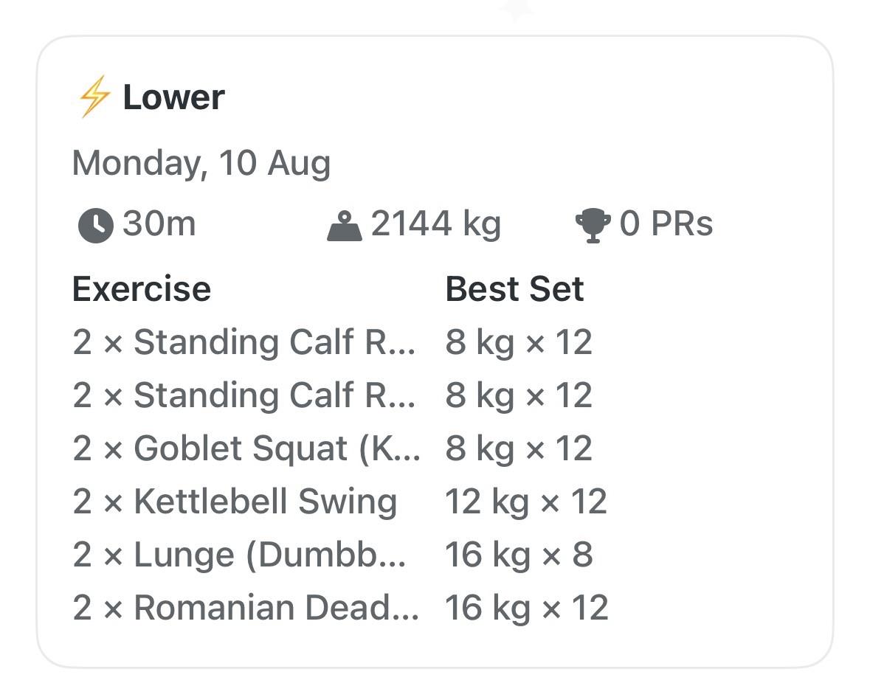Open second Standing Calf R... exercise row
This screenshot has width=870, height=700.
[x=340, y=395]
